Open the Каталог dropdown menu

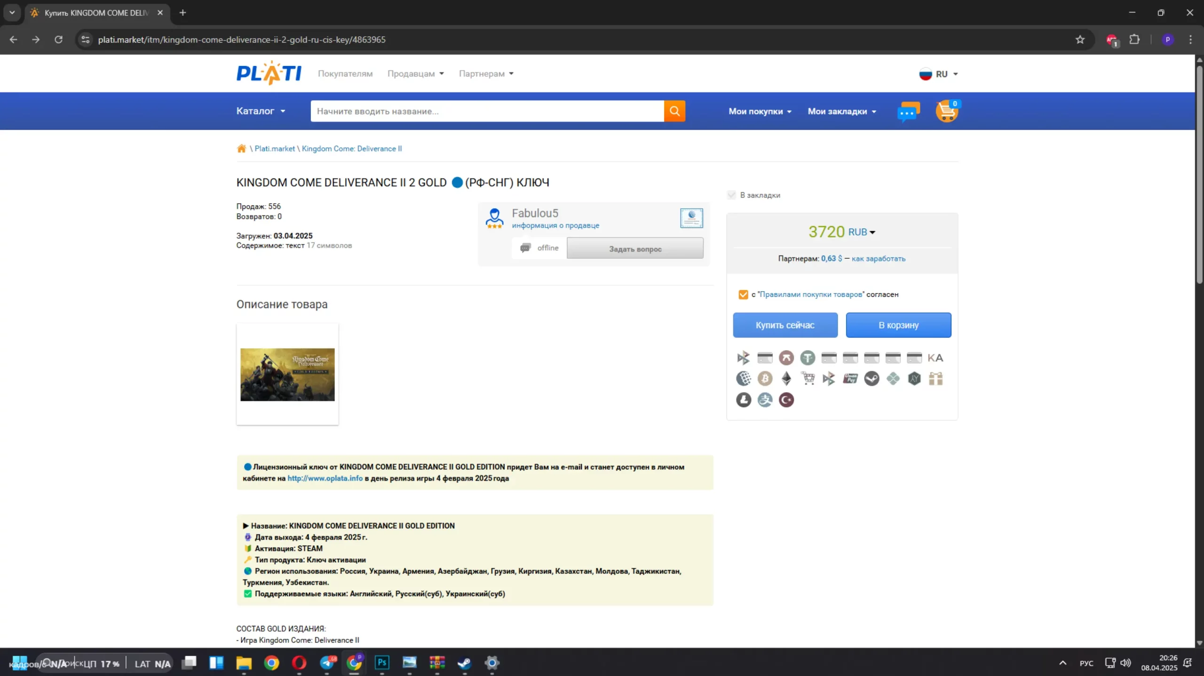[x=261, y=111]
